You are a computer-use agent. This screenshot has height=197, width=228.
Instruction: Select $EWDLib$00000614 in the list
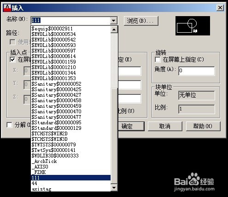pos(70,56)
